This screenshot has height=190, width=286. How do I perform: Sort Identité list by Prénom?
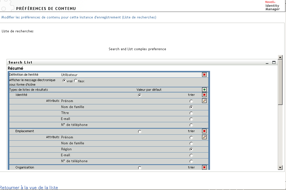[x=191, y=101]
